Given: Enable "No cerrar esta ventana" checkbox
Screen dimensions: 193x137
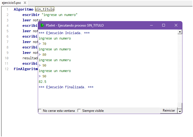Looking at the screenshot, I should tap(40, 111).
